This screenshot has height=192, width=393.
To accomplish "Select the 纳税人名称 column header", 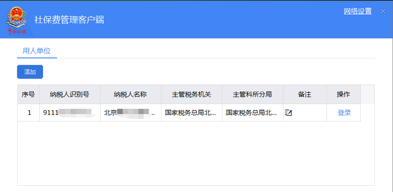I will 131,94.
